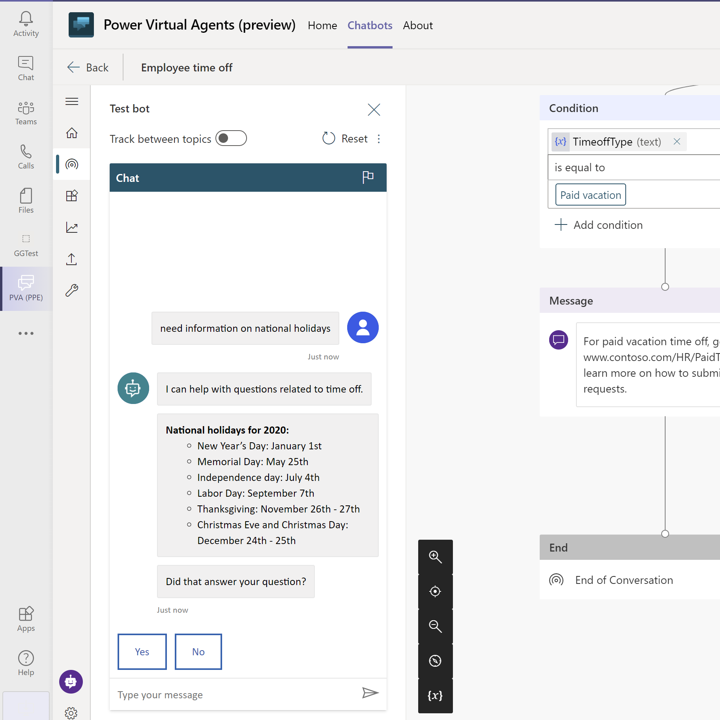This screenshot has height=720, width=720.
Task: Switch to the Chatbots tab
Action: point(370,25)
